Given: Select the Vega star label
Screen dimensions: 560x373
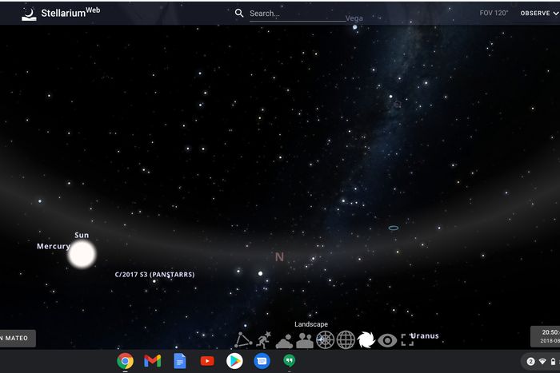Looking at the screenshot, I should (x=354, y=18).
